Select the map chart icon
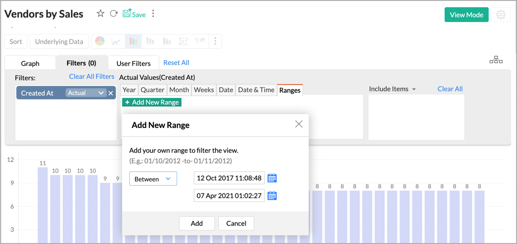This screenshot has height=244, width=517. (200, 42)
